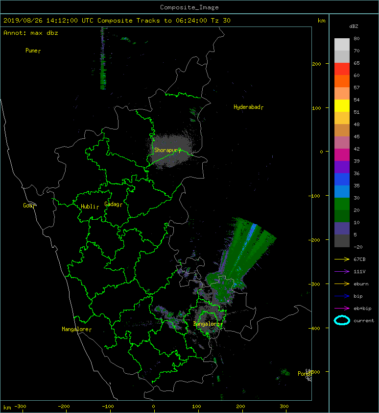Image resolution: width=379 pixels, height=413 pixels.
Task: Click the brown 45-48 dBZ color swatch
Action: point(342,130)
